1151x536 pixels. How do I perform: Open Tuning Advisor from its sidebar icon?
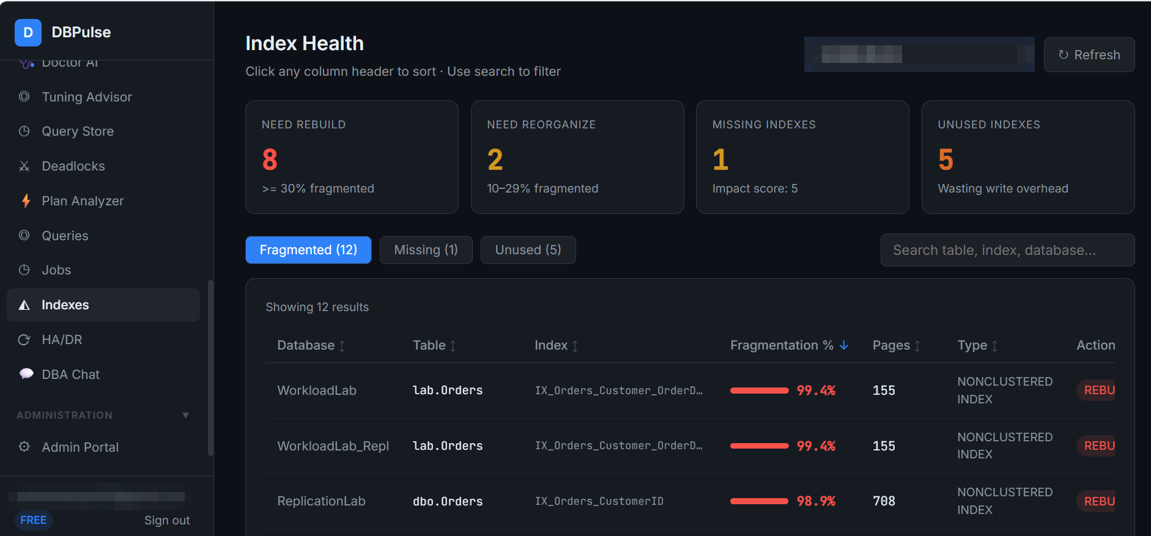[24, 97]
